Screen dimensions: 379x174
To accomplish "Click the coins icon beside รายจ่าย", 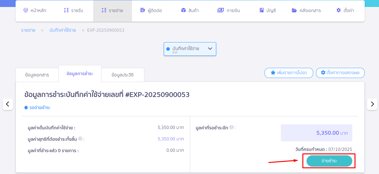I will coord(104,10).
